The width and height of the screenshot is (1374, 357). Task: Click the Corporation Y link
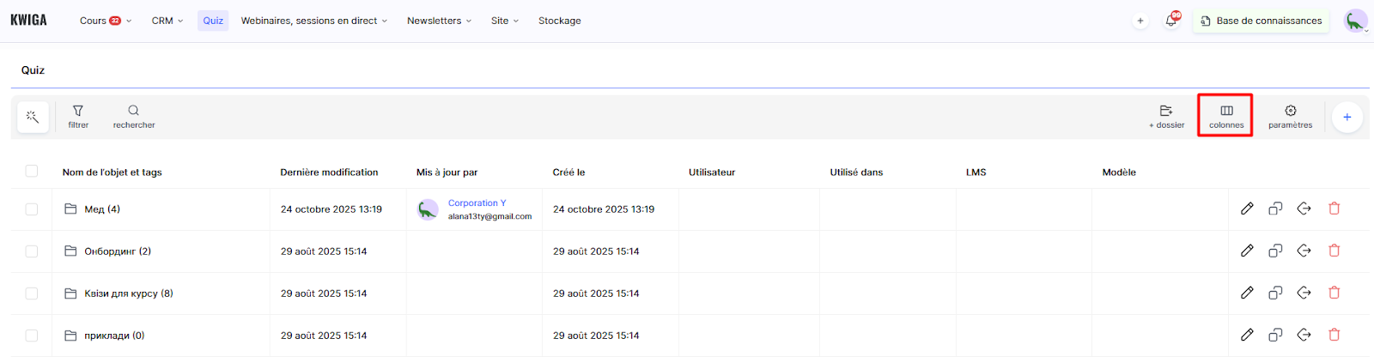(x=477, y=203)
